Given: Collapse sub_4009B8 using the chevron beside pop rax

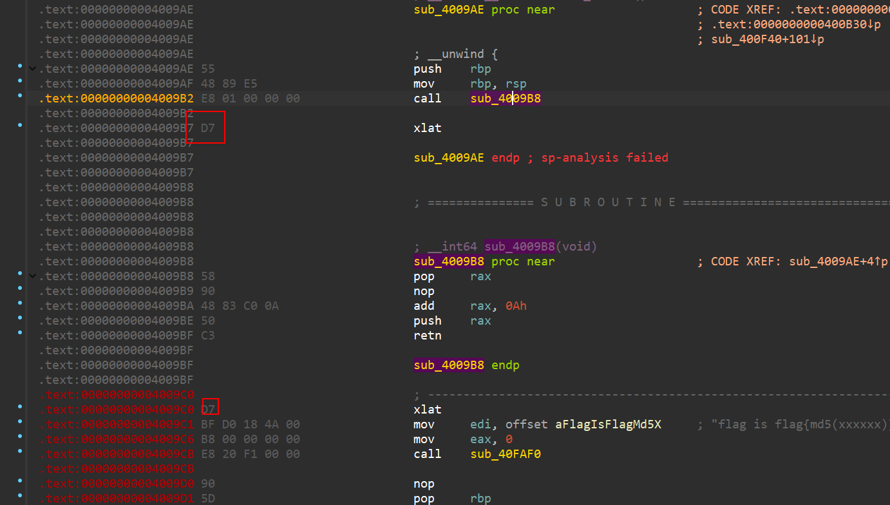Looking at the screenshot, I should [32, 276].
